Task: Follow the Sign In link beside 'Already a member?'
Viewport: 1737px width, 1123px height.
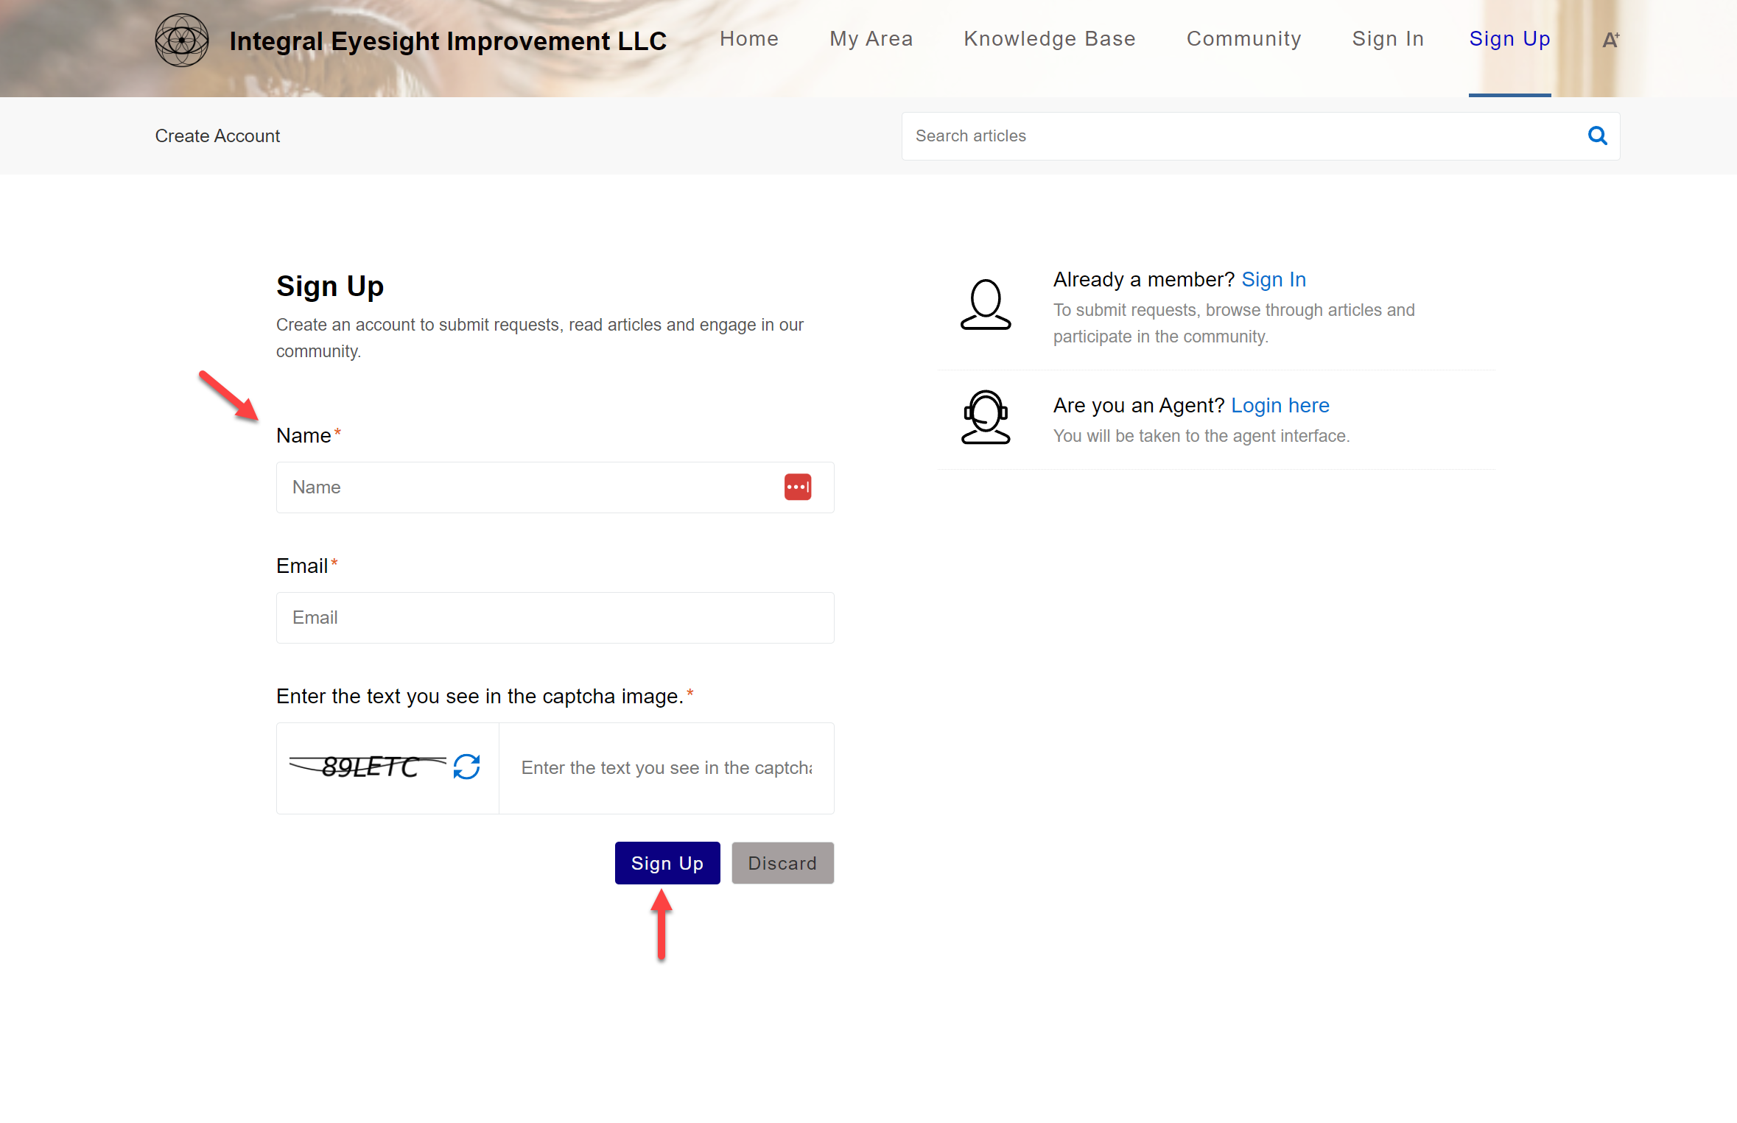Action: pyautogui.click(x=1273, y=280)
